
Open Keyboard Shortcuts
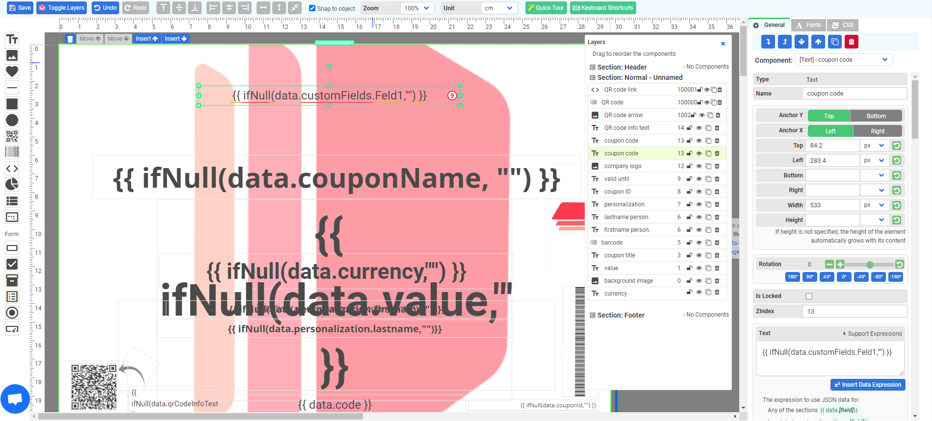point(603,8)
